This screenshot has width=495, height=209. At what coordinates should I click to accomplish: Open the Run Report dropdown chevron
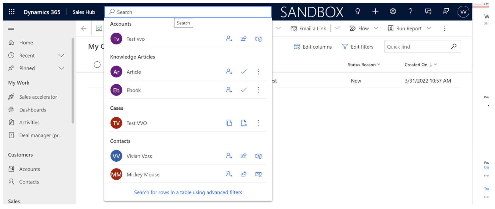429,28
